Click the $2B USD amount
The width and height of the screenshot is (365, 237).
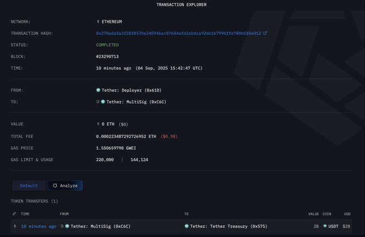pos(346,226)
